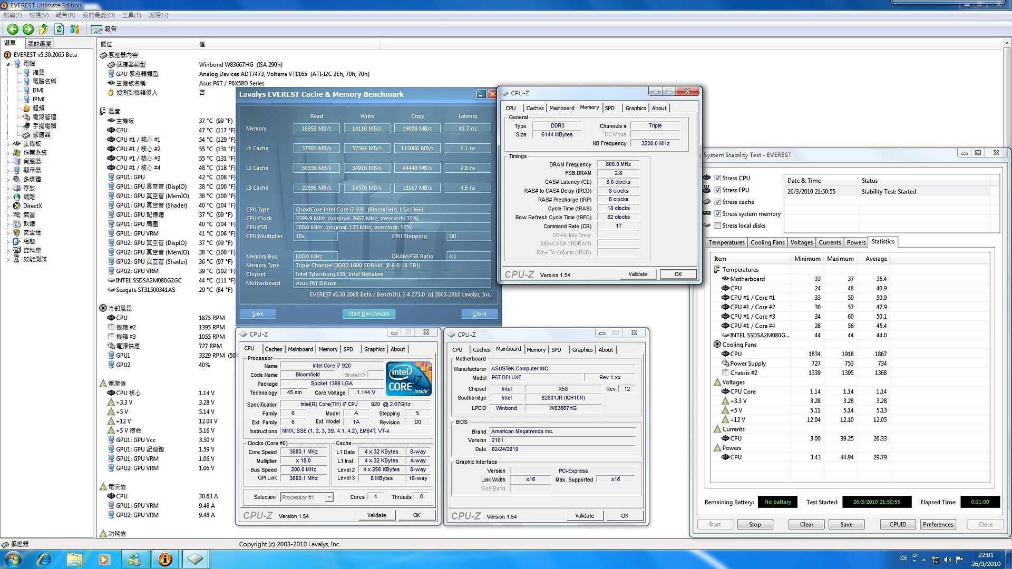Expand the 多媒體 multimedia tree node
The image size is (1012, 569).
pos(8,180)
